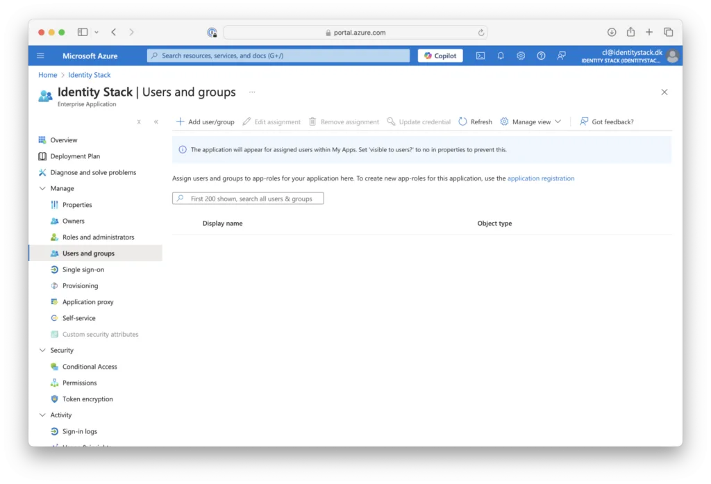Go to Home breadcrumb
This screenshot has height=484, width=711.
[x=48, y=75]
